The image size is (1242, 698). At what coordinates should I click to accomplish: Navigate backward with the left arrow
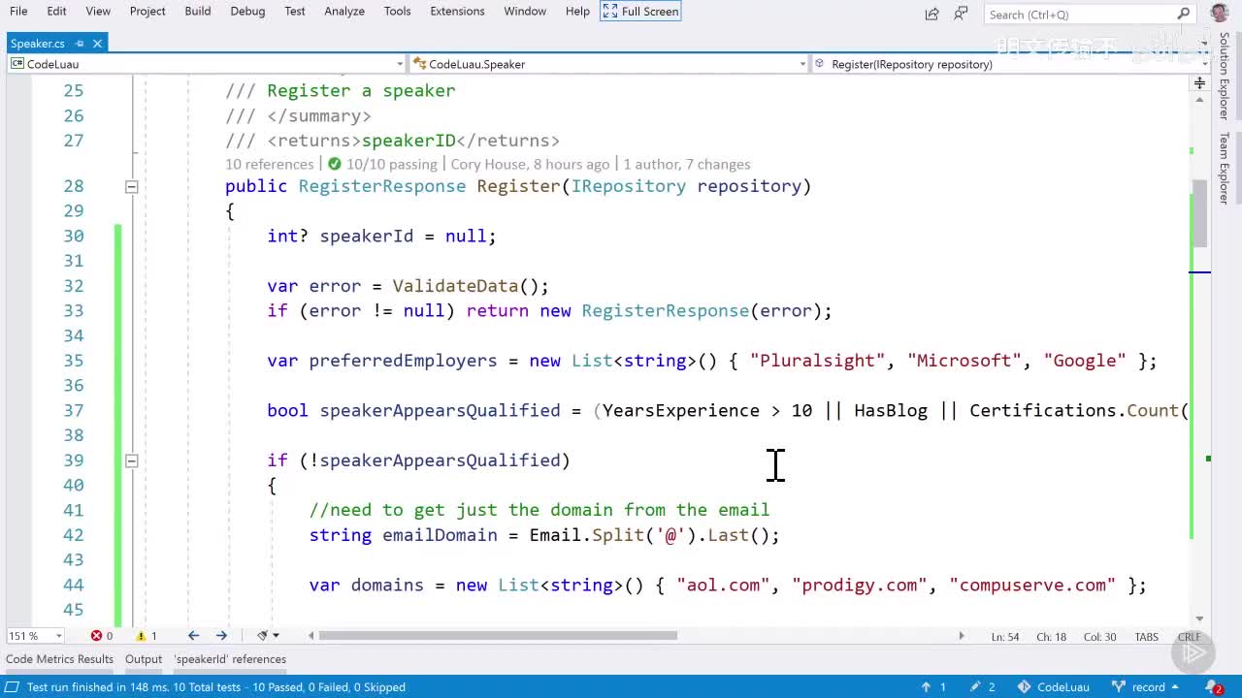point(193,636)
